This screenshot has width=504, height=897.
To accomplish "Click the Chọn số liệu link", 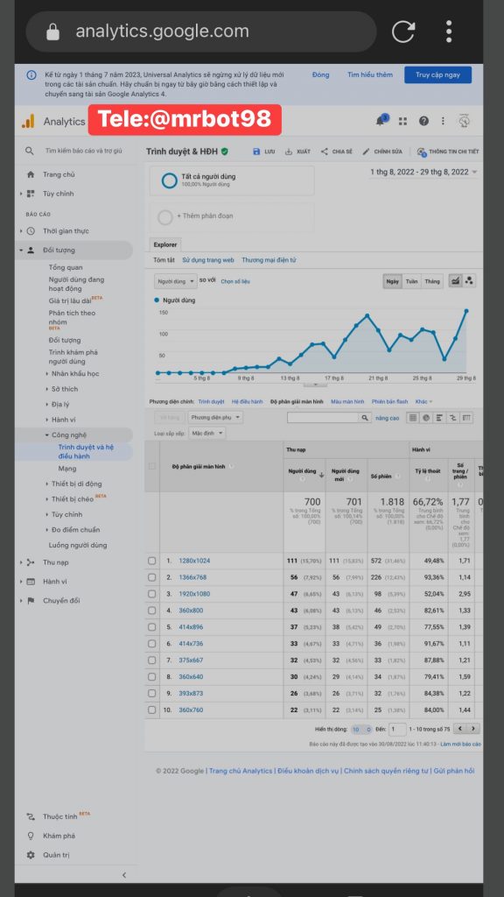I will (234, 281).
